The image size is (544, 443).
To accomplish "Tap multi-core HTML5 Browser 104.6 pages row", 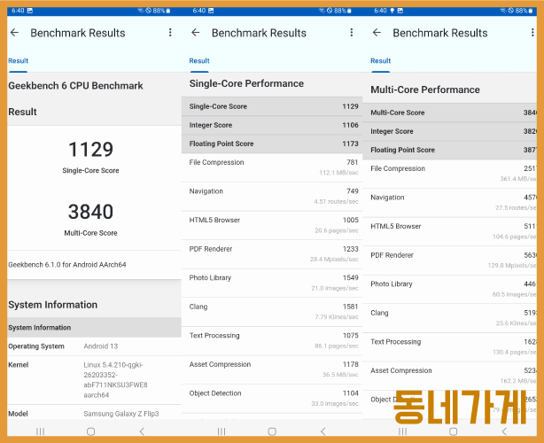I will (450, 231).
